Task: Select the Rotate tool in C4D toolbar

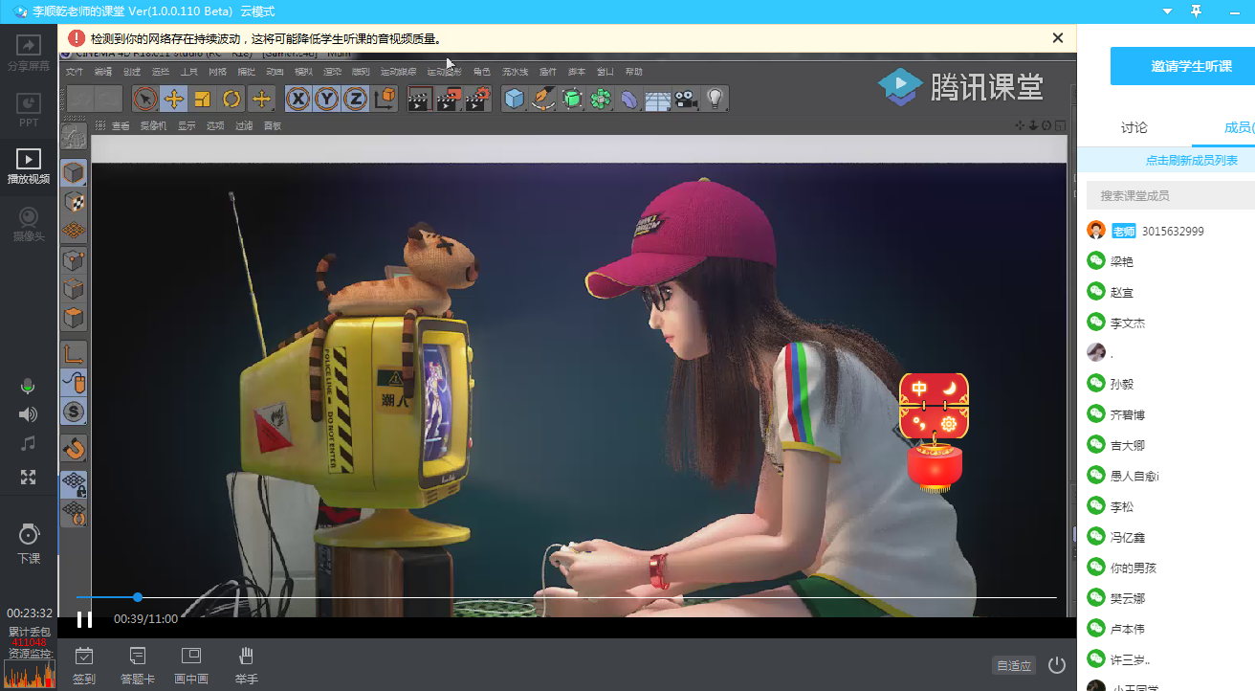Action: click(231, 99)
